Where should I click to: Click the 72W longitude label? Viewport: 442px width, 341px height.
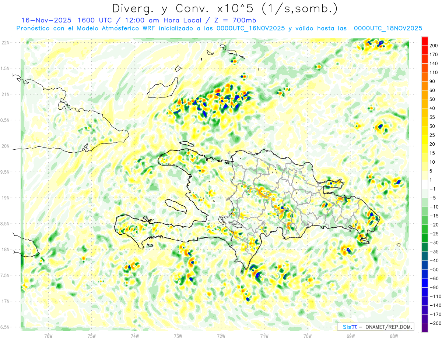coord(221,336)
